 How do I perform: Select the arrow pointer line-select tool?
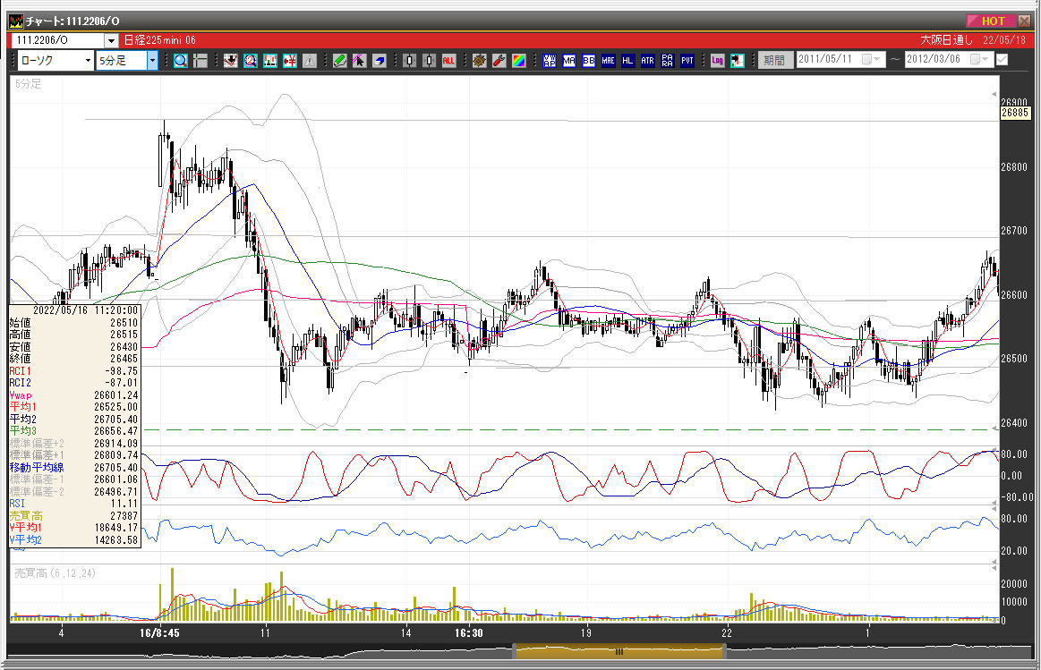click(359, 60)
